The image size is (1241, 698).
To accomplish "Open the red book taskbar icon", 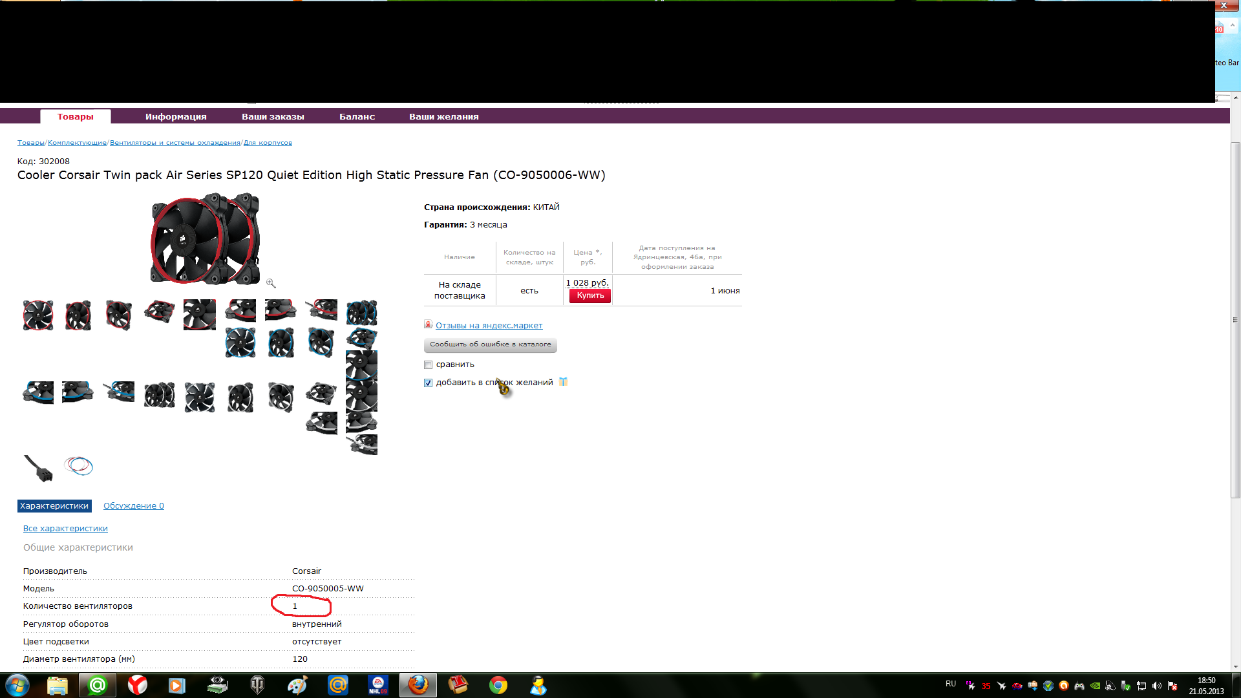I will [458, 685].
